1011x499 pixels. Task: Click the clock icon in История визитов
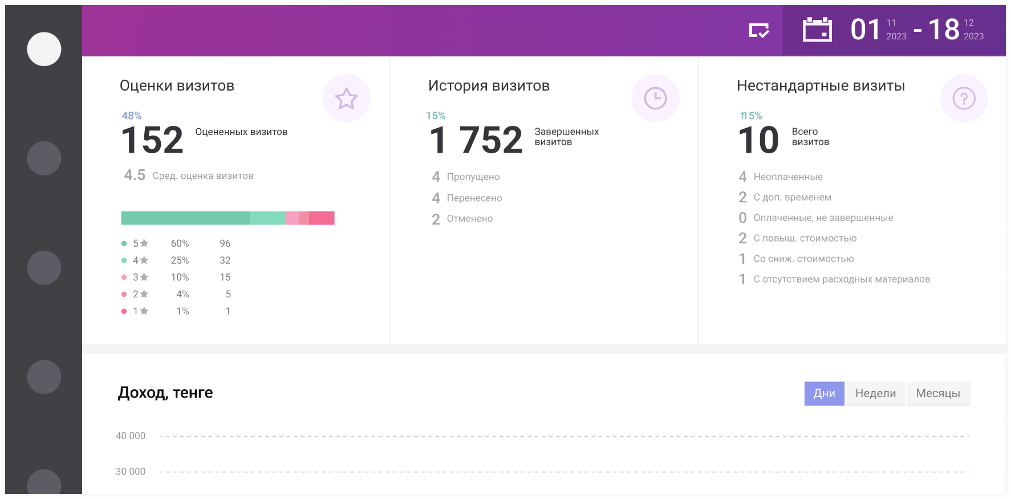tap(655, 99)
